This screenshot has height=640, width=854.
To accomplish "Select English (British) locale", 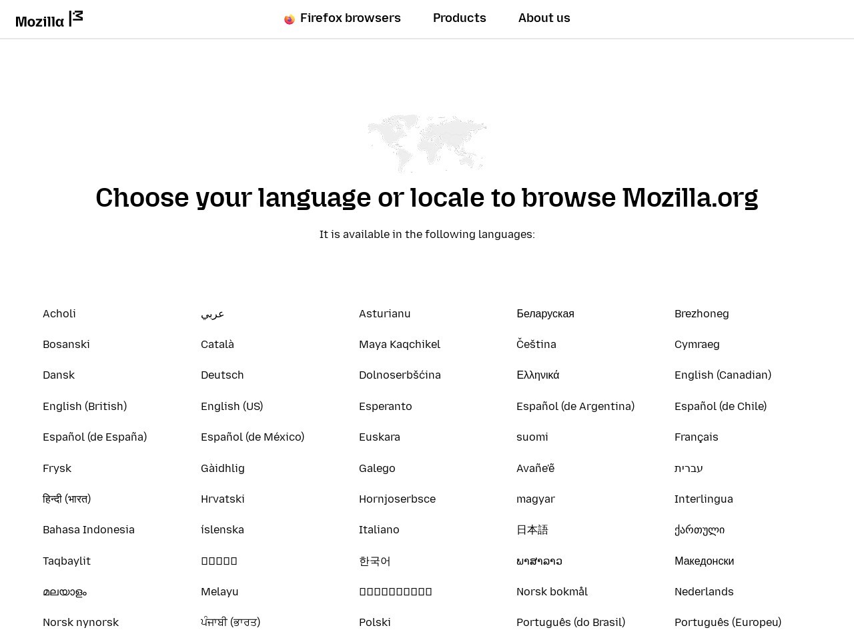I will [x=85, y=406].
